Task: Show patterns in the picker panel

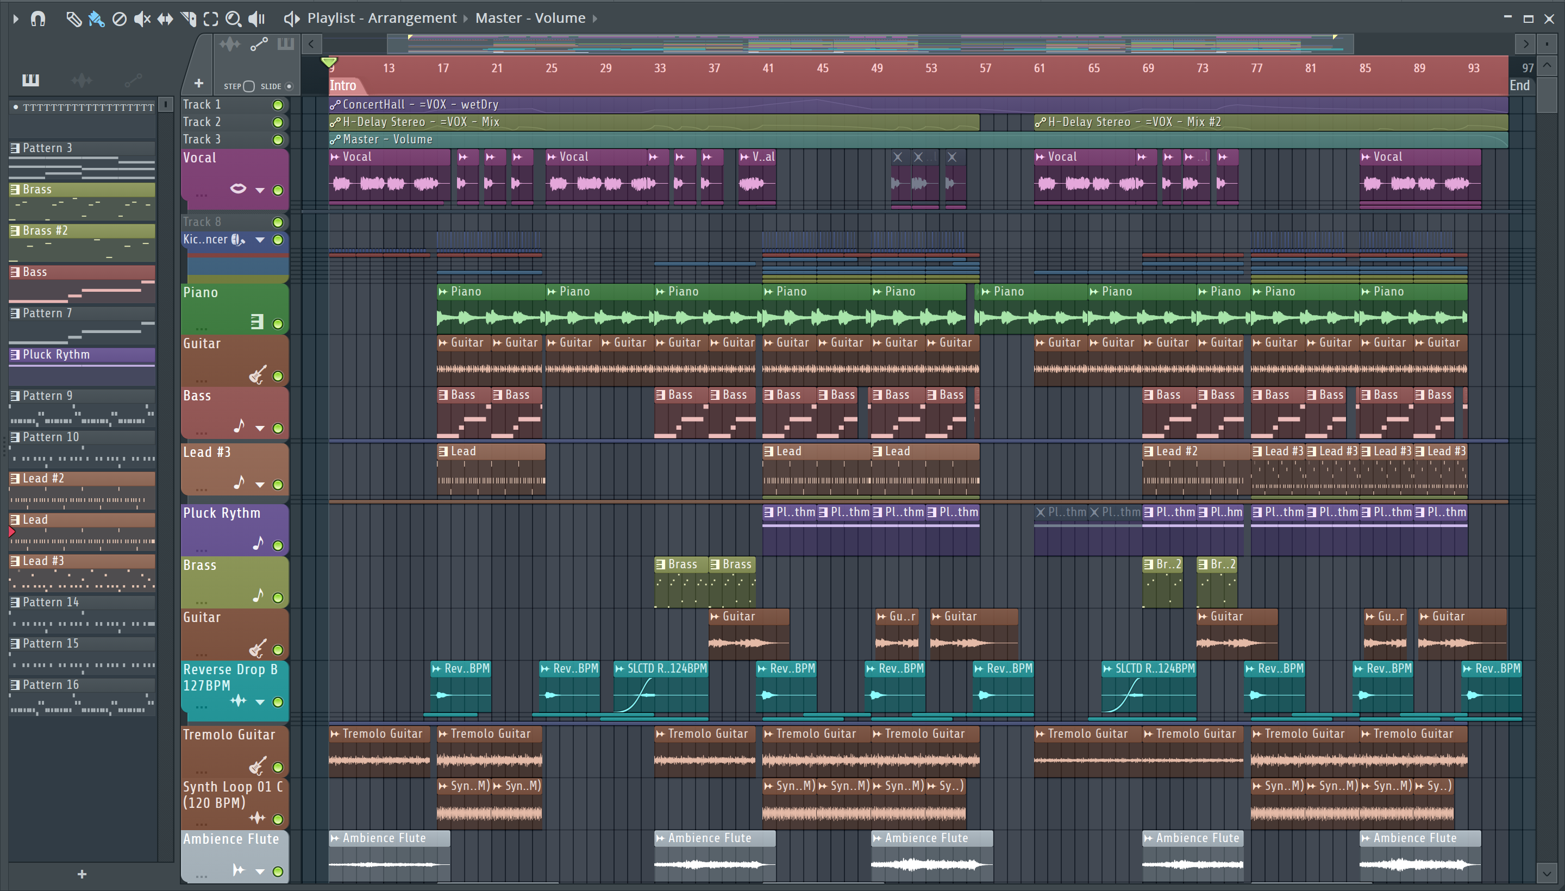Action: click(x=30, y=79)
